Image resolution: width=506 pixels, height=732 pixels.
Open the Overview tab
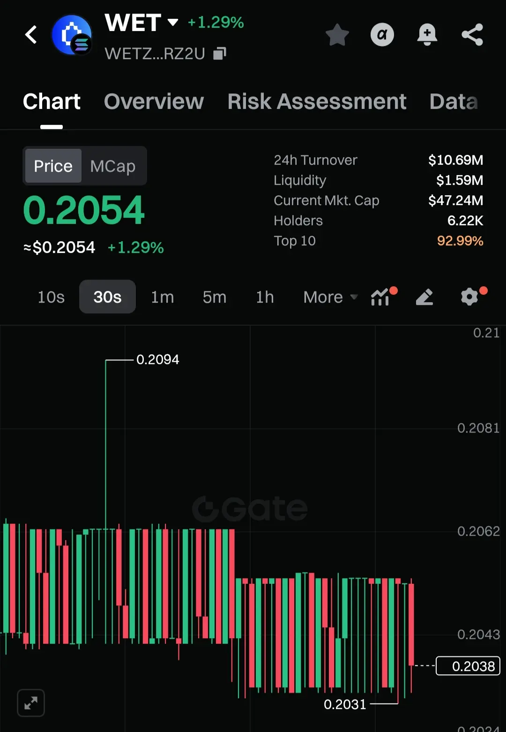(154, 101)
